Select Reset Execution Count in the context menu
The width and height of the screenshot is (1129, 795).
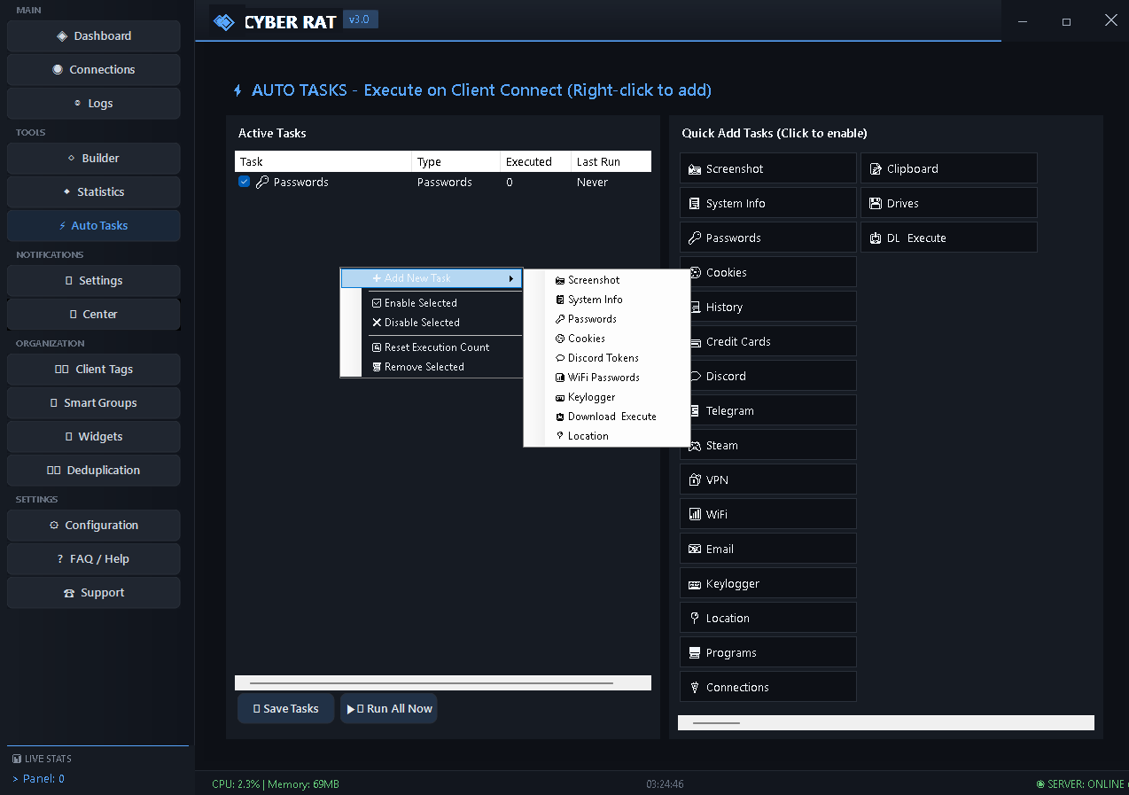click(x=432, y=347)
